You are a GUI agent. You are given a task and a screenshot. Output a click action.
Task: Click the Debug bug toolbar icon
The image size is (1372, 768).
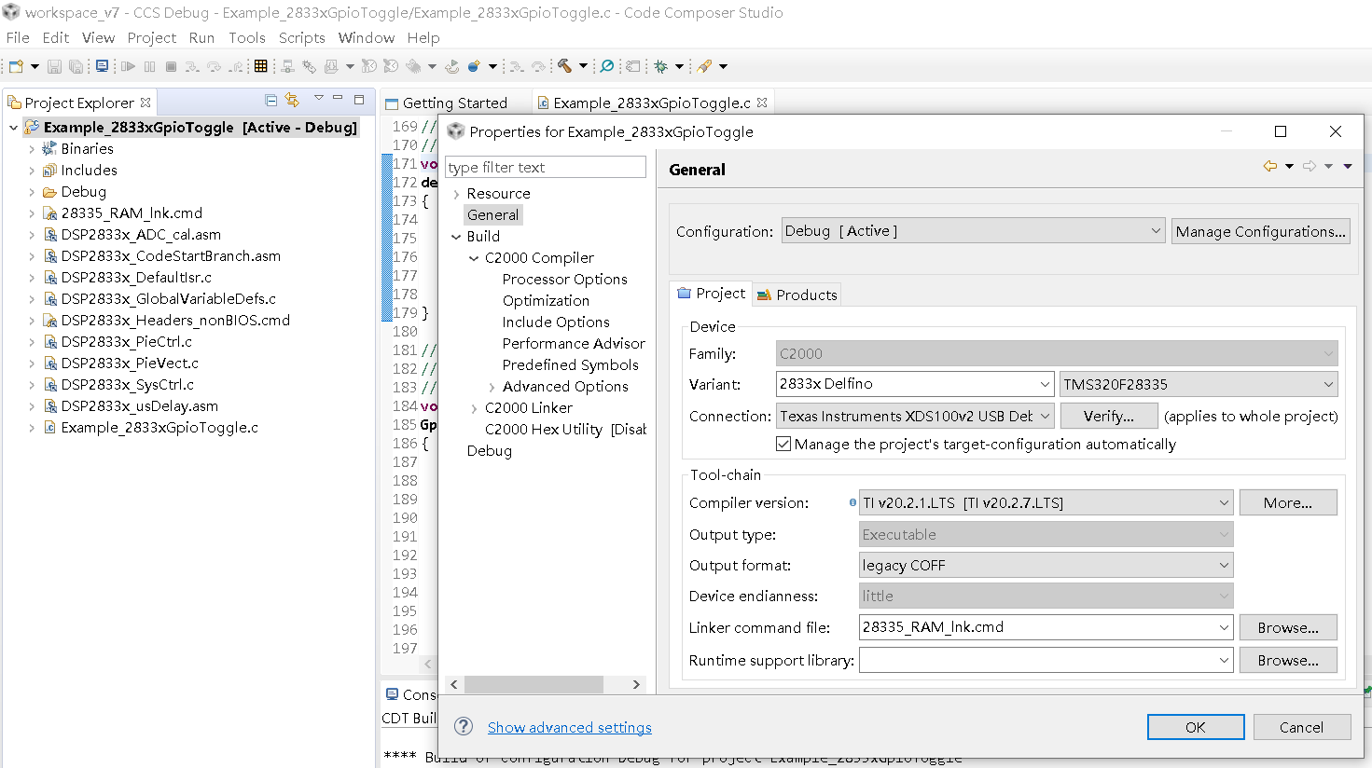click(661, 66)
